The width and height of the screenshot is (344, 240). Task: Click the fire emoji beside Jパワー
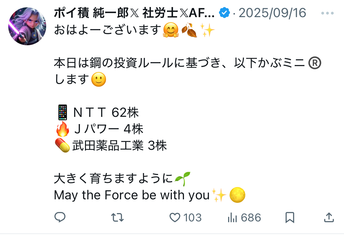pyautogui.click(x=63, y=129)
